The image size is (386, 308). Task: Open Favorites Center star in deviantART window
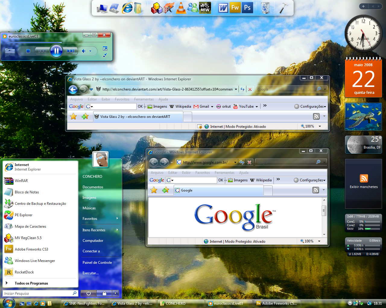[73, 116]
